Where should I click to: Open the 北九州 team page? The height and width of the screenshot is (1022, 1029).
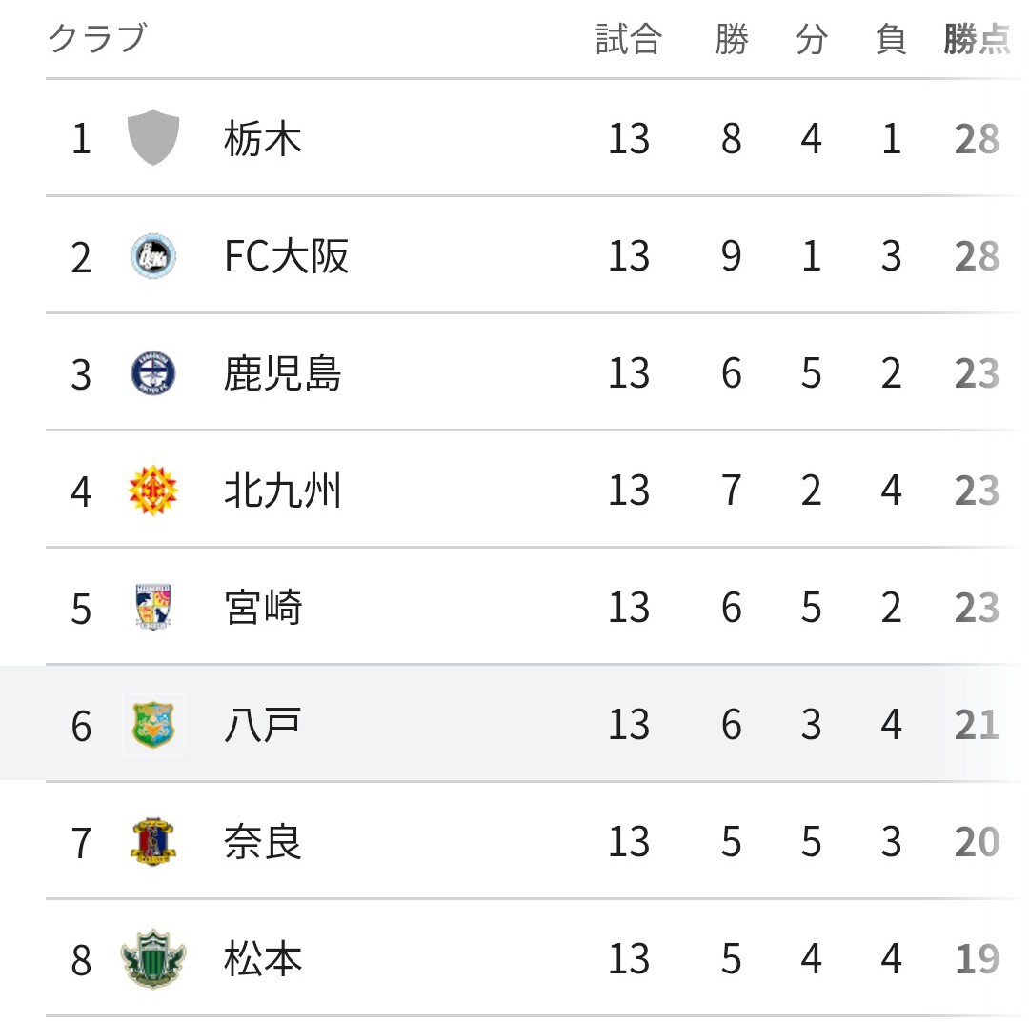pos(282,490)
